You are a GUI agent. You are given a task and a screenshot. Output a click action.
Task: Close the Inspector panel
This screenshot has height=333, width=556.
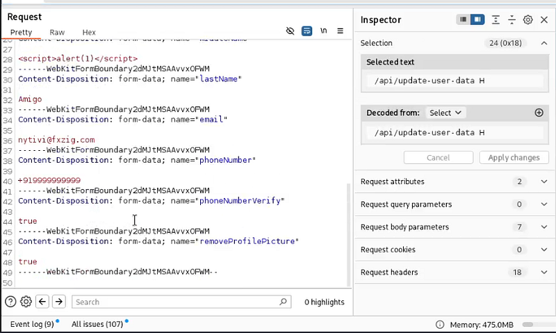(544, 20)
